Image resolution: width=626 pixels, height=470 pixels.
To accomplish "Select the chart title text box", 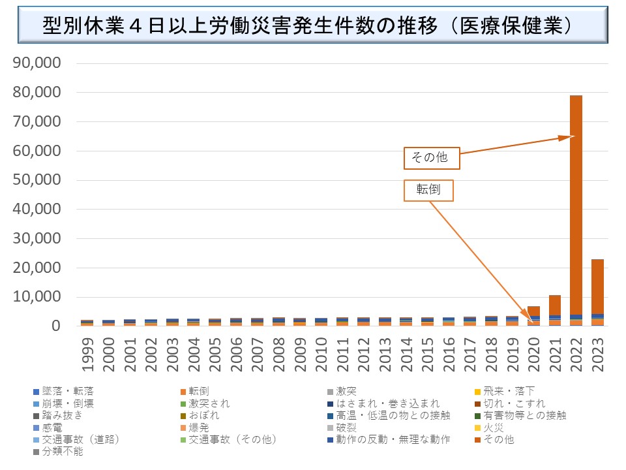I will [312, 25].
